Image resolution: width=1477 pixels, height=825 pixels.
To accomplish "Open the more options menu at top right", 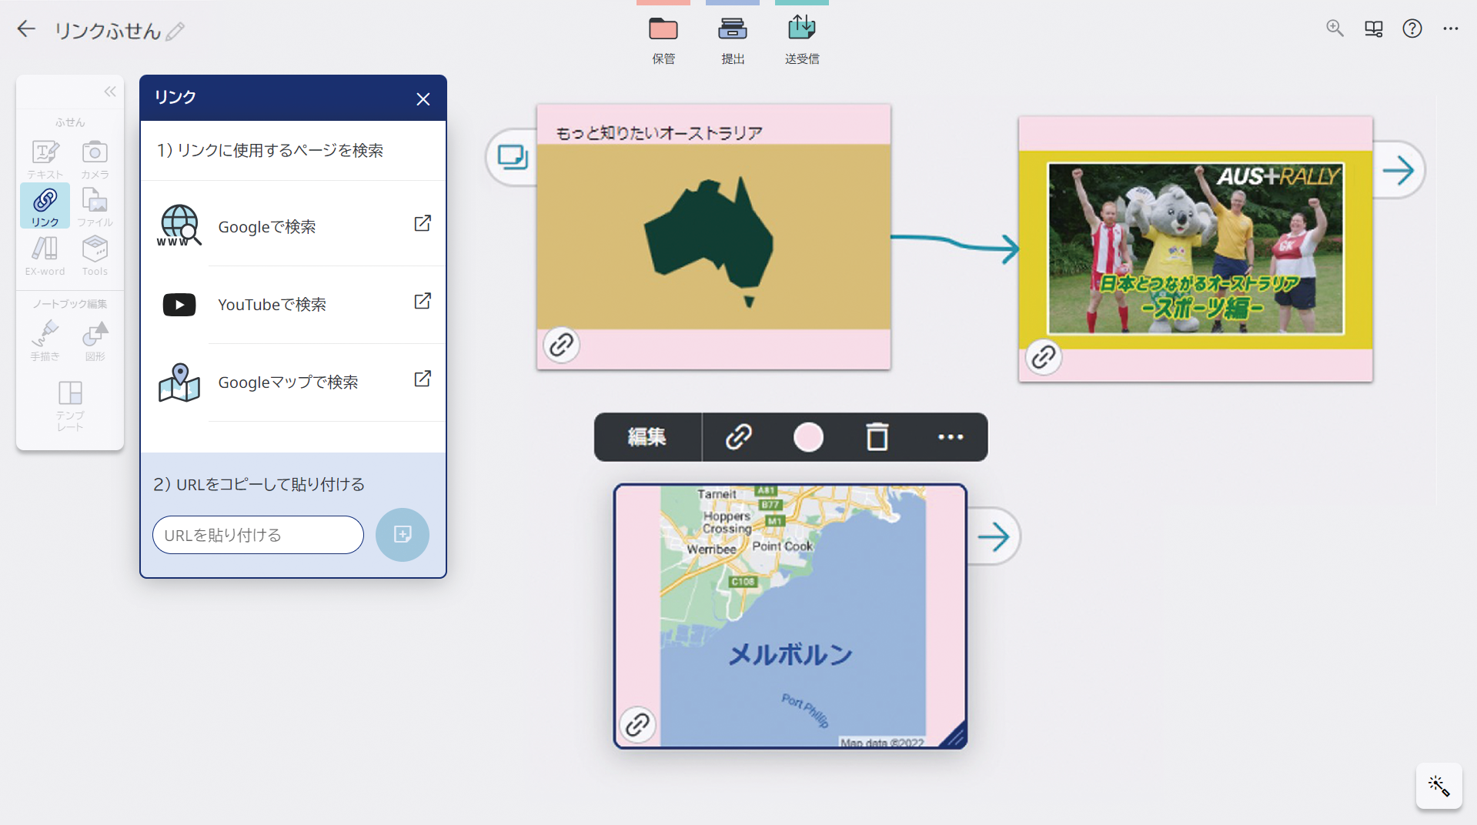I will (x=1450, y=29).
